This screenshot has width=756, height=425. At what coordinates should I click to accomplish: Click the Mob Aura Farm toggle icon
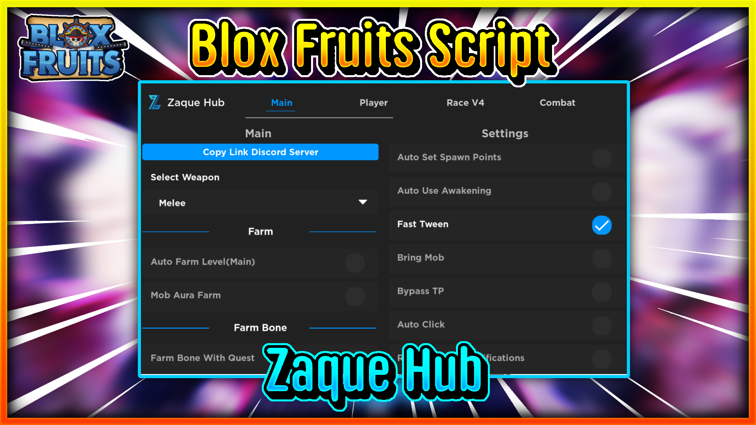(x=355, y=295)
